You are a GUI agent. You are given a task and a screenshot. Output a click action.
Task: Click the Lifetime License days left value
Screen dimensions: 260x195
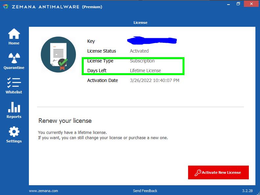(145, 71)
